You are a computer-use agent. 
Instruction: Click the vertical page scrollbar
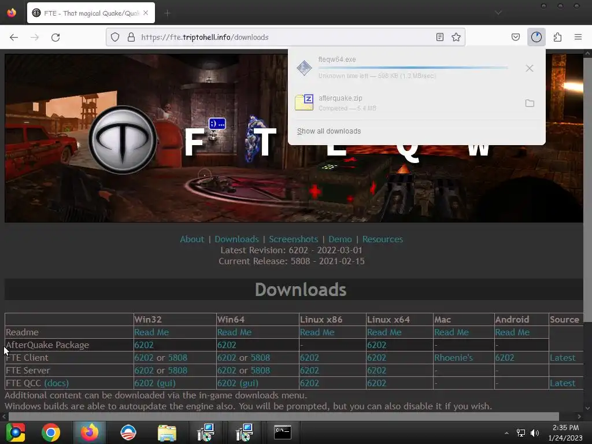click(x=587, y=189)
